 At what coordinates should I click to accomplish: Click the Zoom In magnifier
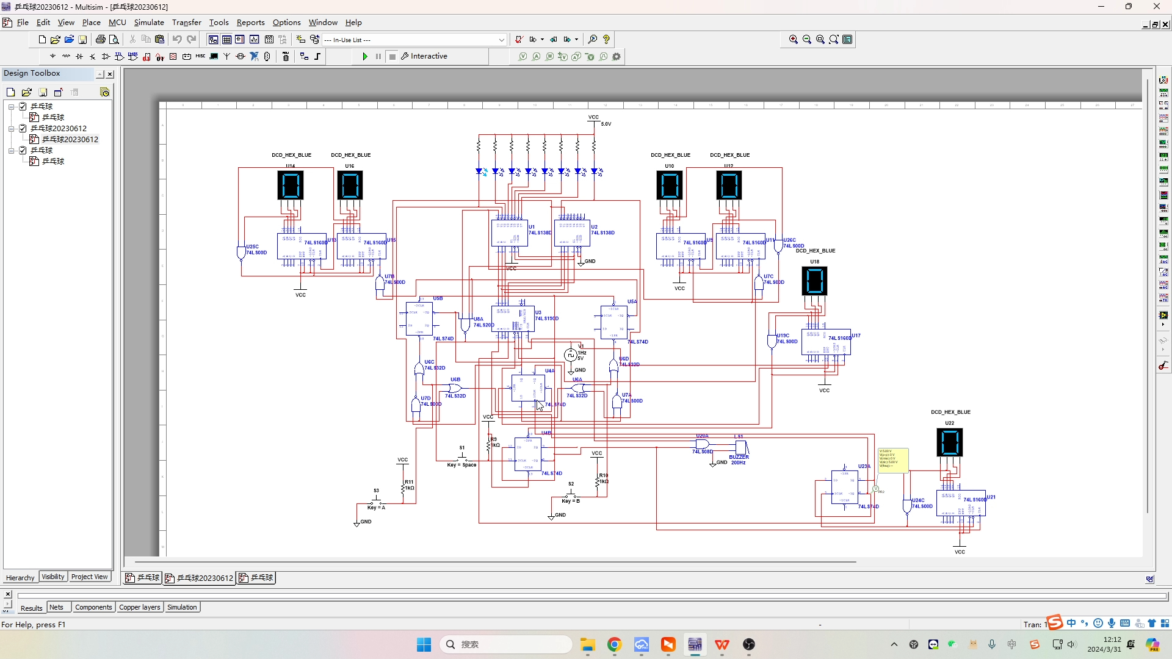pos(794,40)
